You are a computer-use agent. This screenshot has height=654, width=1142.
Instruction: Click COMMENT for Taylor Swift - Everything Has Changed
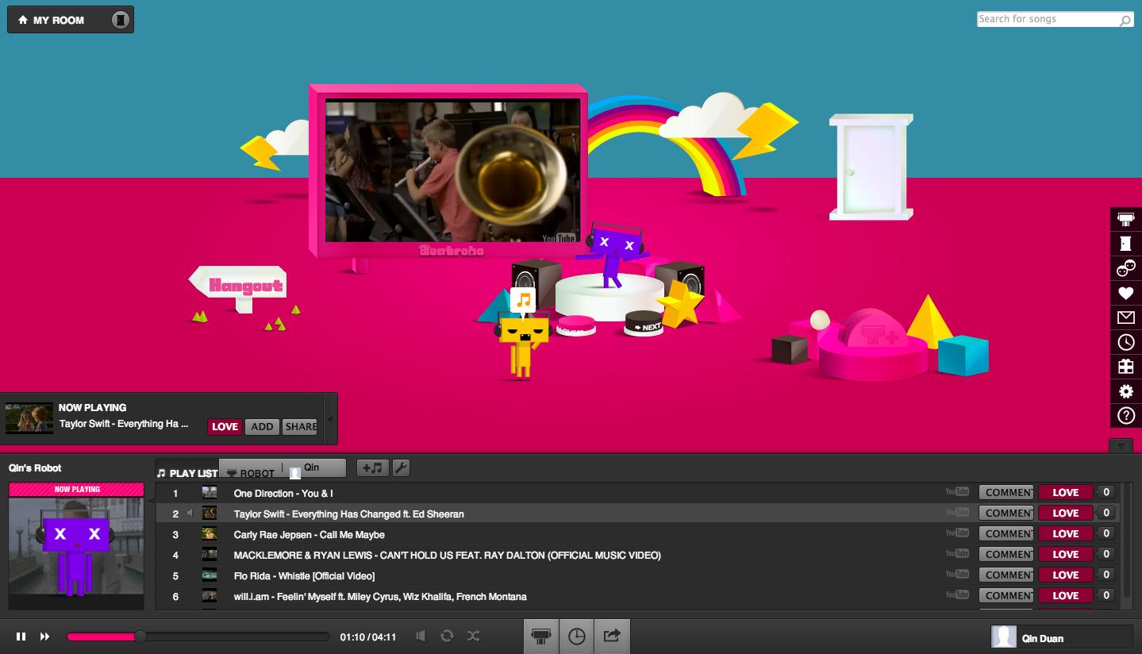pos(1006,513)
